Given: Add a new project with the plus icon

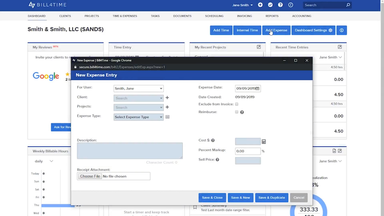Looking at the screenshot, I should [167, 107].
